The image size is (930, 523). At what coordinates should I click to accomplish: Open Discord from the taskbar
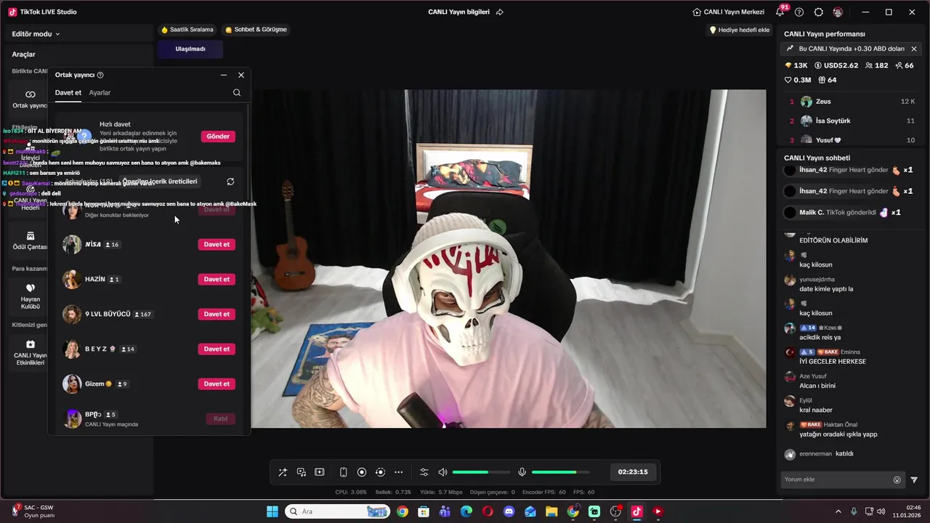tap(509, 511)
